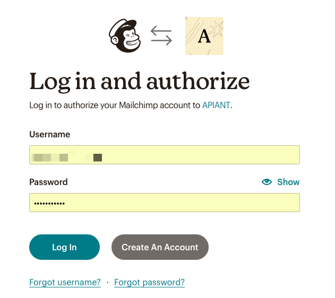Click the dot separator between forgot links
The width and height of the screenshot is (335, 298).
[x=107, y=282]
